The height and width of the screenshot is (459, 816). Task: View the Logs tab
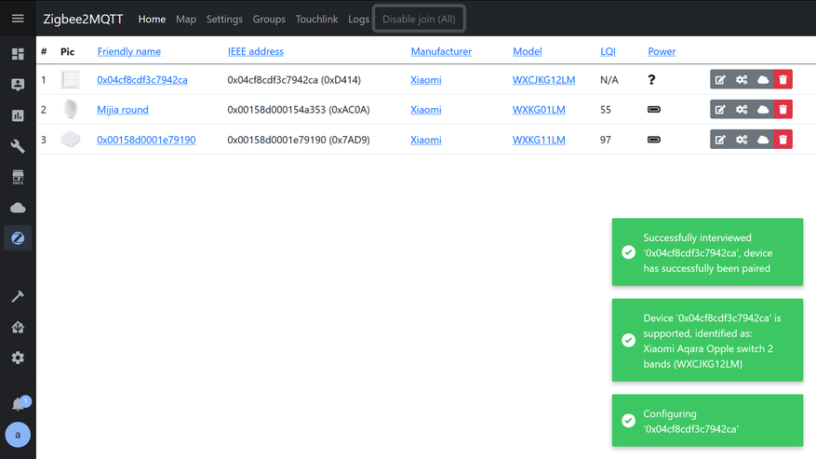coord(358,20)
